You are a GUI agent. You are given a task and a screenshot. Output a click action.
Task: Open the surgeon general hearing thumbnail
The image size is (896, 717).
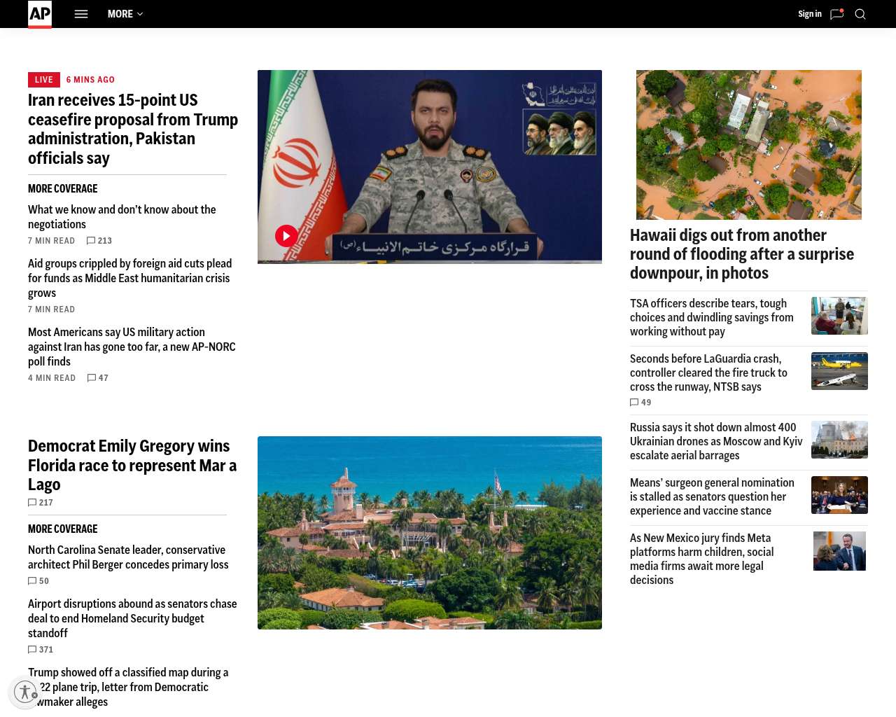tap(839, 495)
